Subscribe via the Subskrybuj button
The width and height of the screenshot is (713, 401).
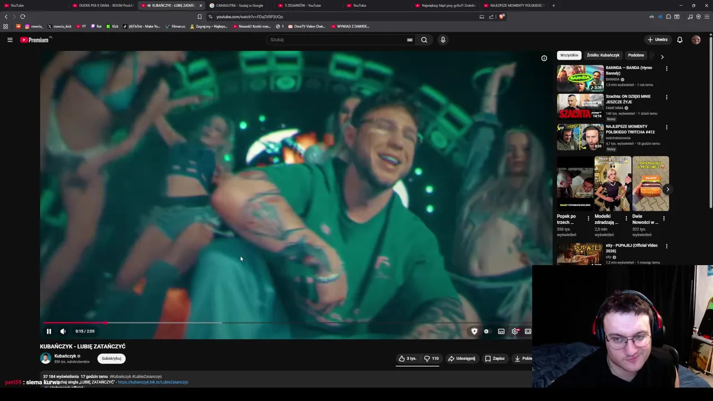111,359
